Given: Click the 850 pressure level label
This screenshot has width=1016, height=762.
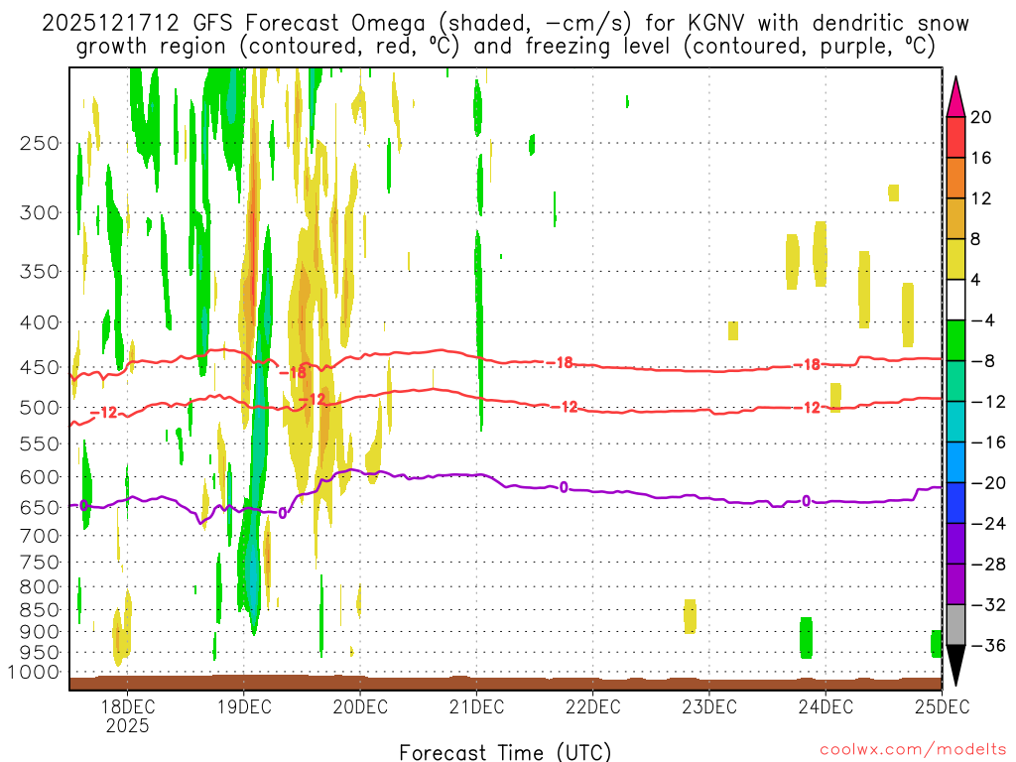Looking at the screenshot, I should 40,610.
